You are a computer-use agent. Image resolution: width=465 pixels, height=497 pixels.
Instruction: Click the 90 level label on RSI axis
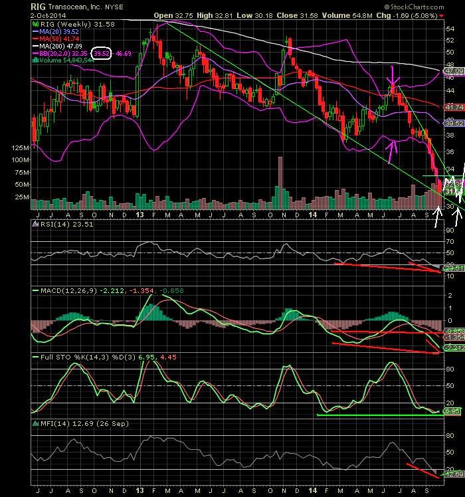[450, 230]
